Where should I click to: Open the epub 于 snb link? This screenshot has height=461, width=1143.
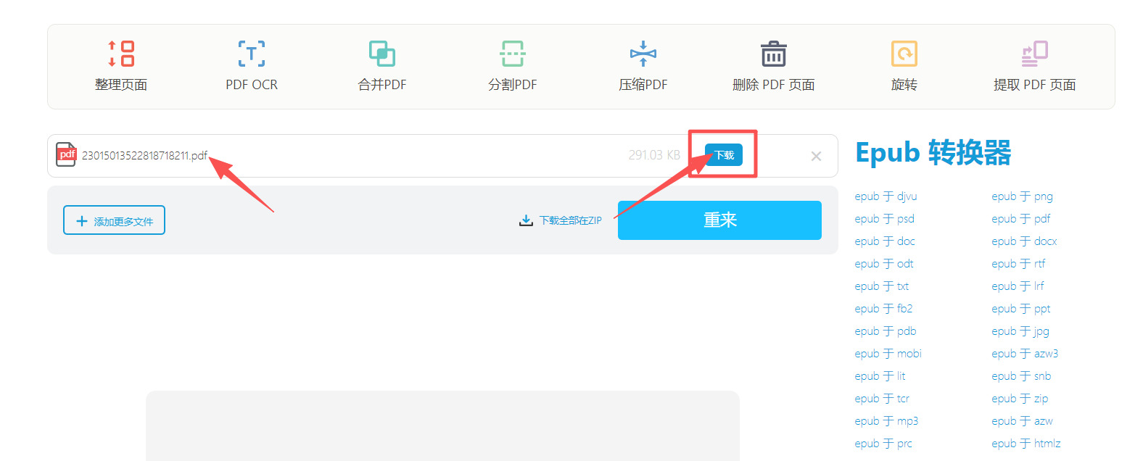pyautogui.click(x=1021, y=376)
